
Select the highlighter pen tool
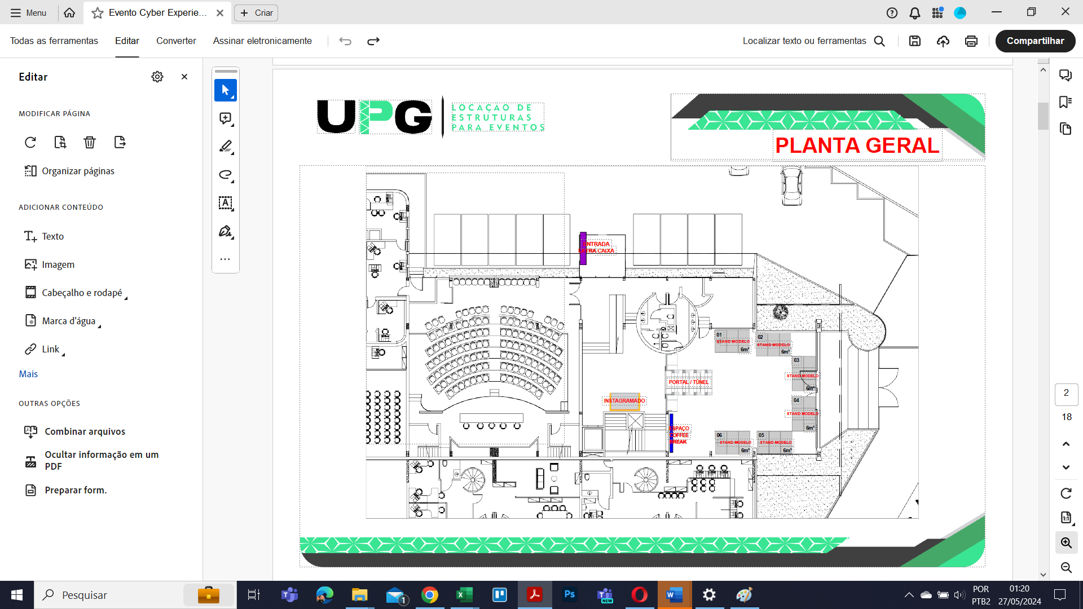(226, 147)
